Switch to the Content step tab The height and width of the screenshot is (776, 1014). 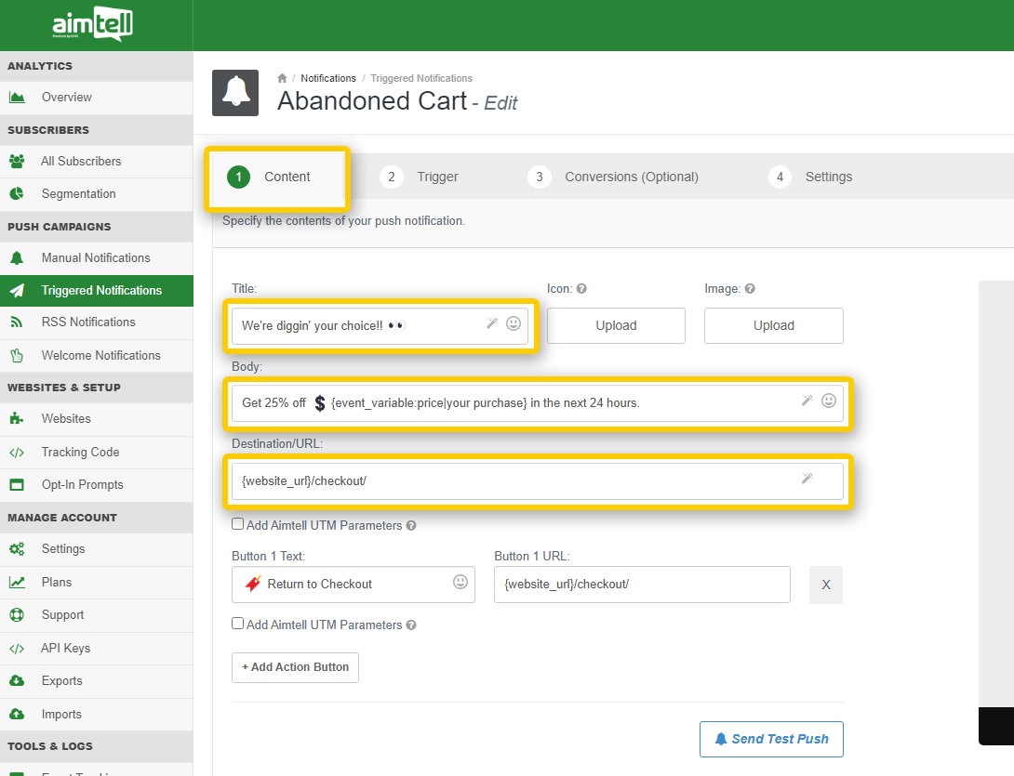(x=277, y=177)
